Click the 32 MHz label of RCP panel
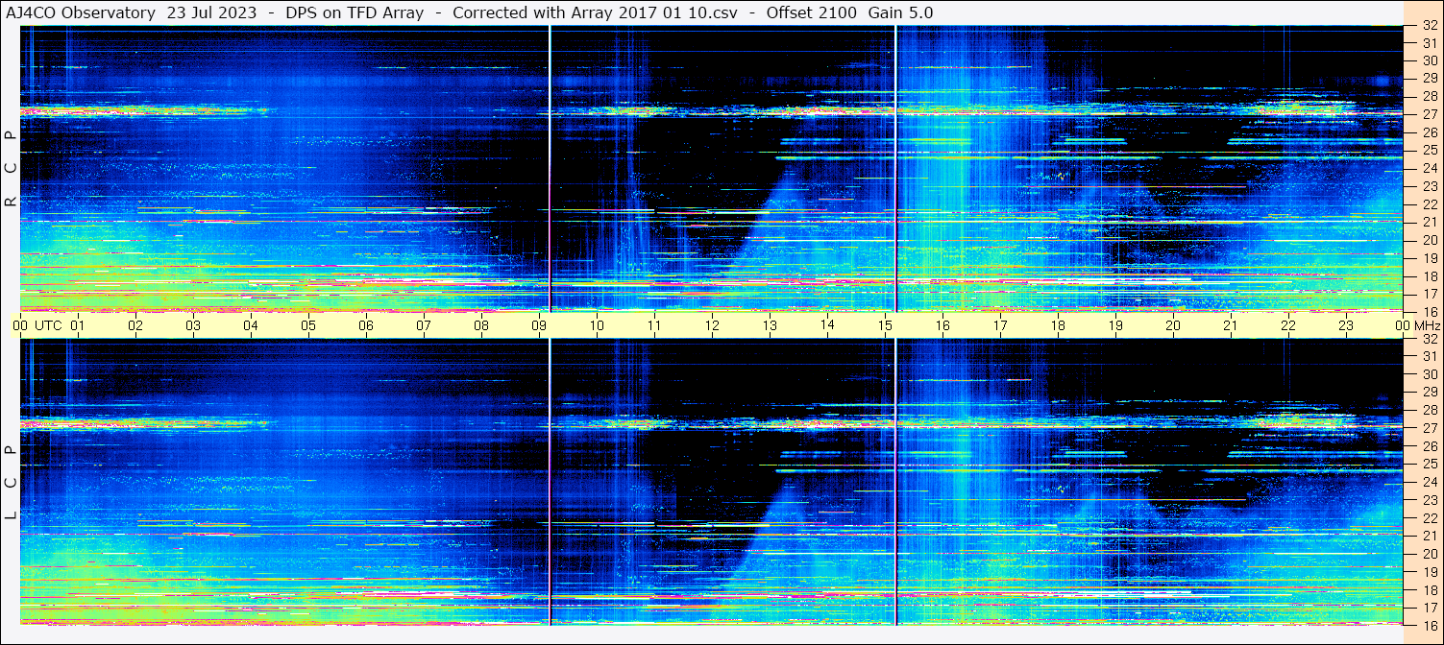Screen dimensions: 1444x645 tap(1430, 26)
